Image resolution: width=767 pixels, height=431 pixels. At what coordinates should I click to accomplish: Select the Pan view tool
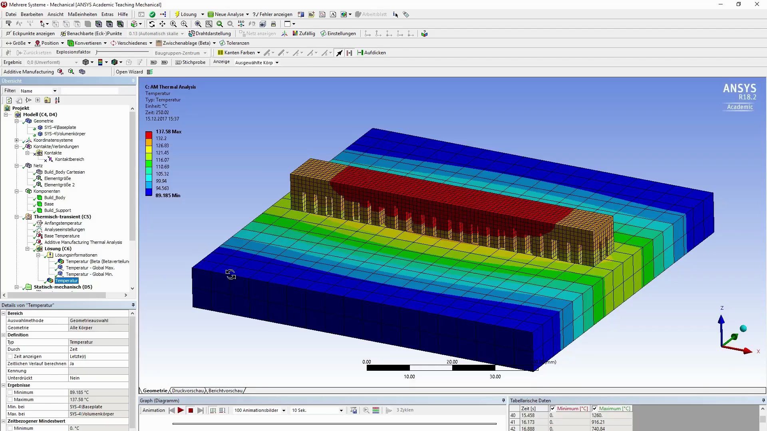pyautogui.click(x=162, y=24)
